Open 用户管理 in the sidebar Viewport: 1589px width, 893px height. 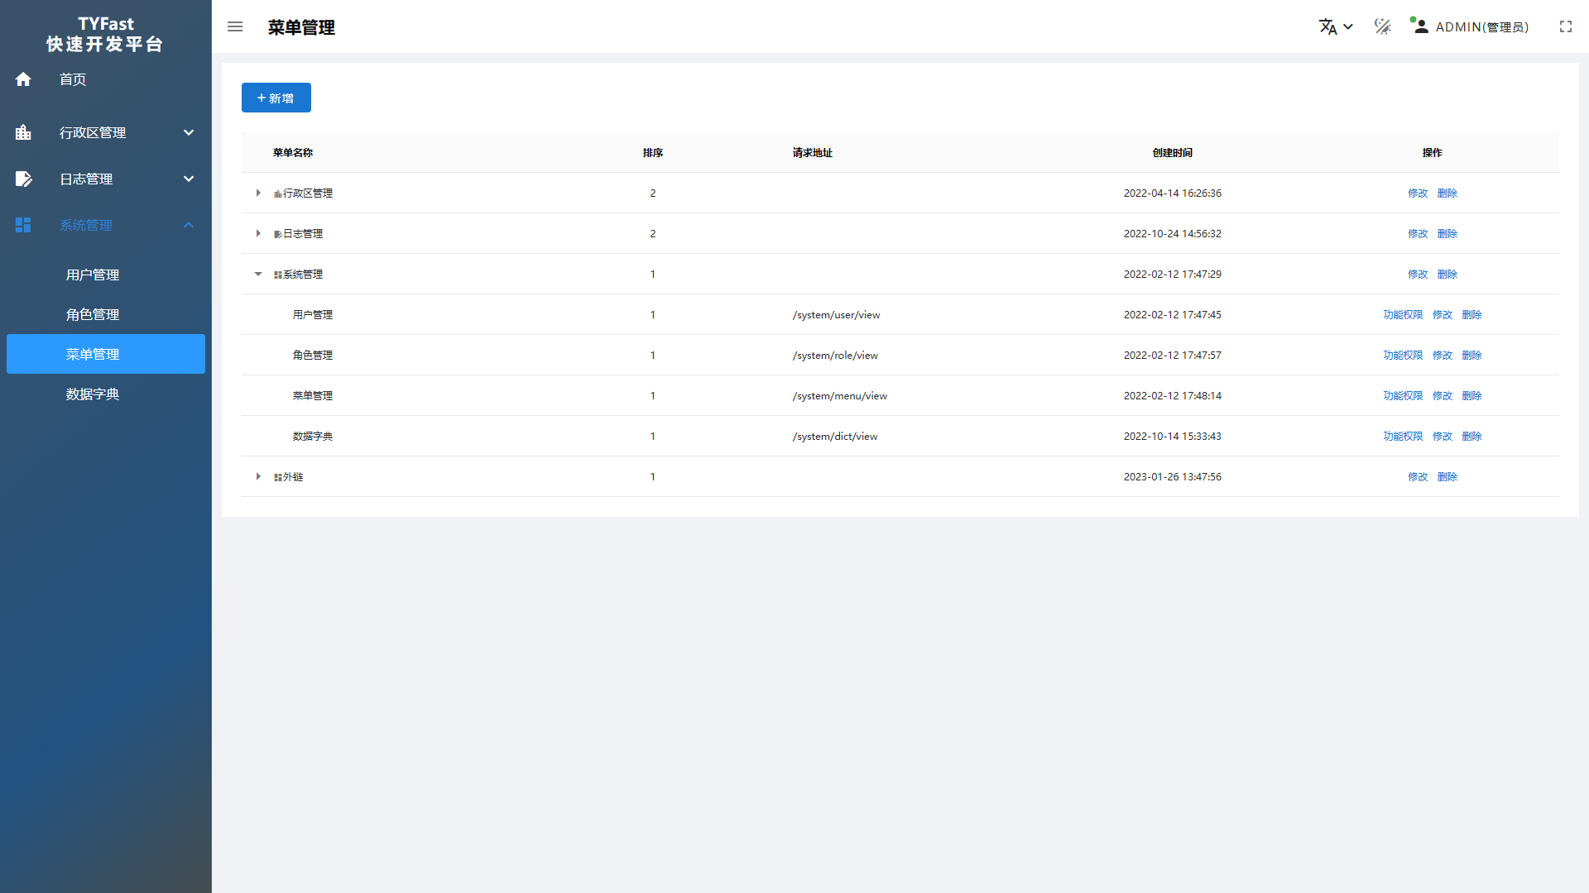pos(93,275)
